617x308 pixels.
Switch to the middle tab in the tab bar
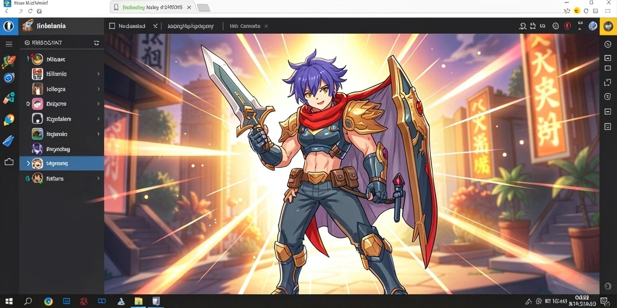190,26
